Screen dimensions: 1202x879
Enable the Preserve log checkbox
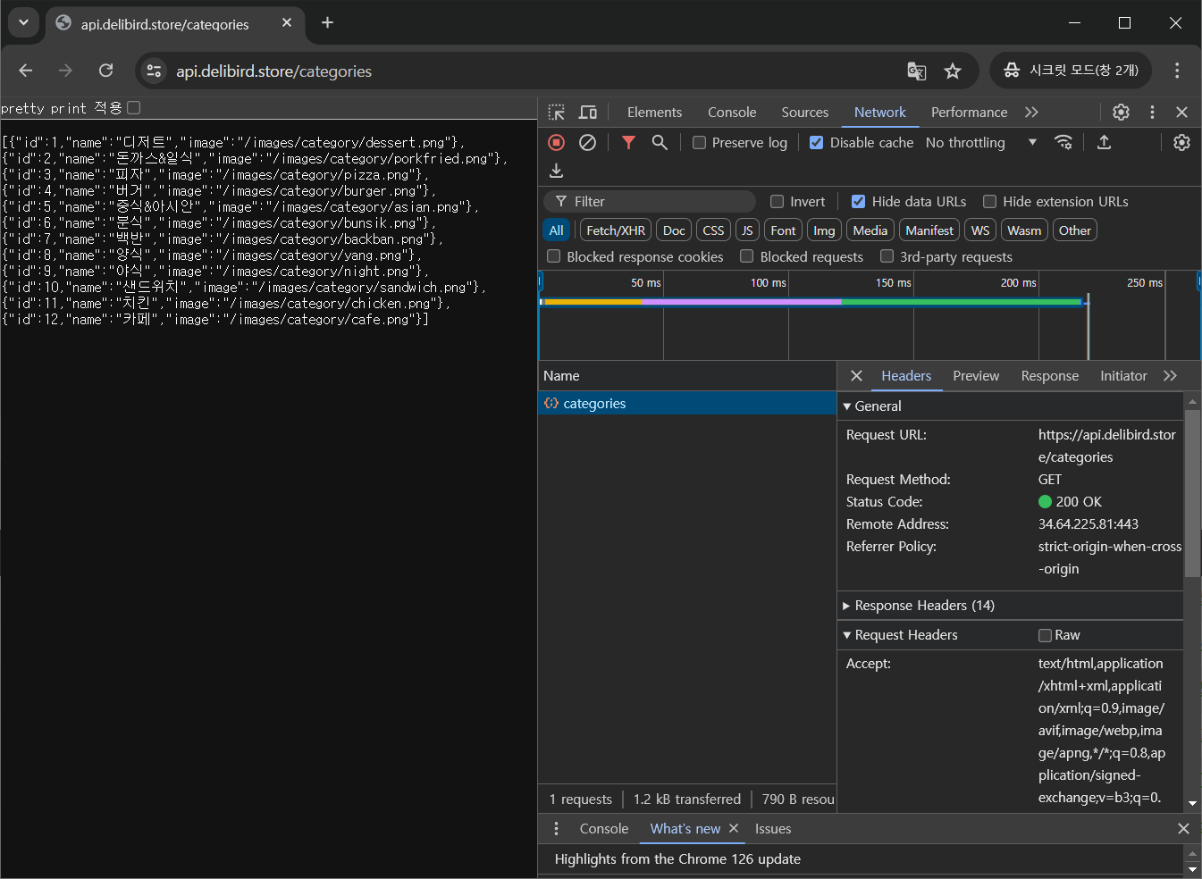[700, 143]
